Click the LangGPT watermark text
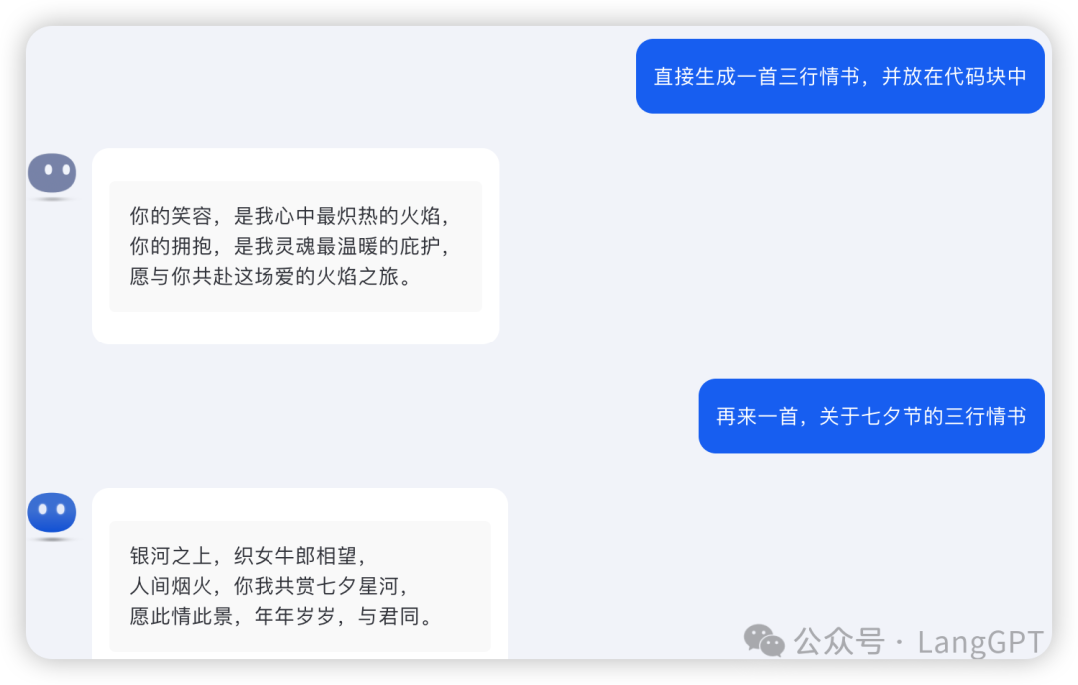 tap(981, 643)
